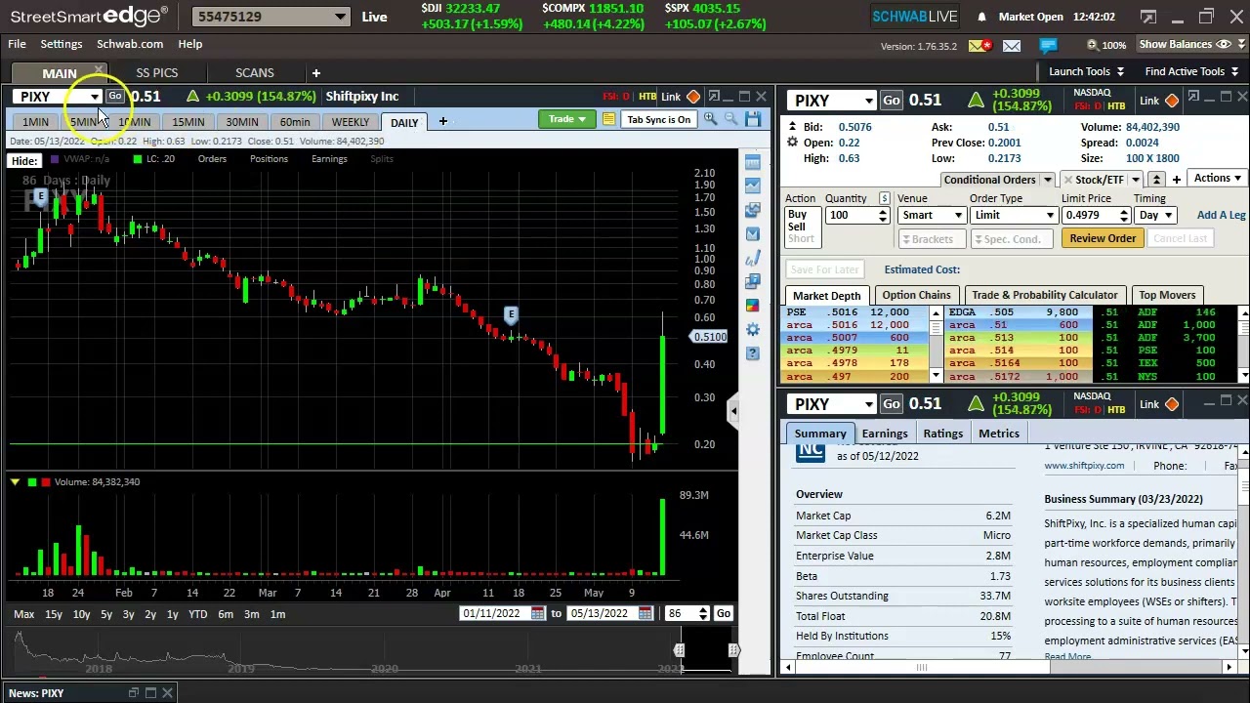The width and height of the screenshot is (1250, 703).
Task: Zoom in on the PIXY chart
Action: click(x=710, y=119)
